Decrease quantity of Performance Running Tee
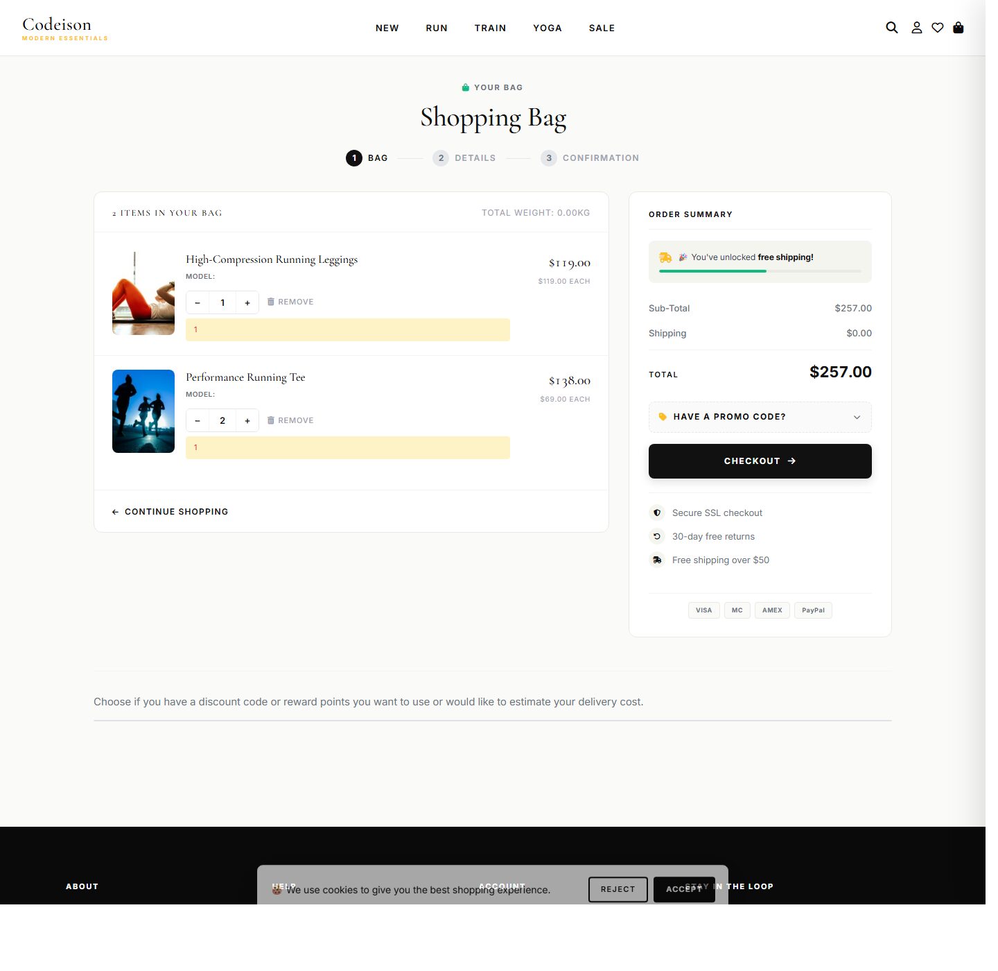This screenshot has width=998, height=971. (197, 420)
